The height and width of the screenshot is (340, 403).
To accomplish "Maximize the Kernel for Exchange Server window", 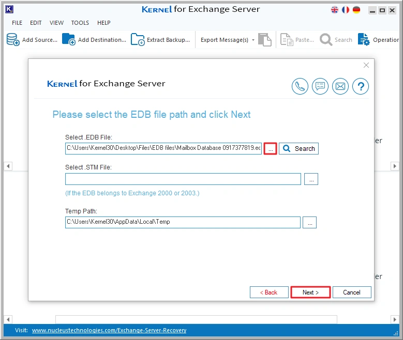I will (x=382, y=10).
